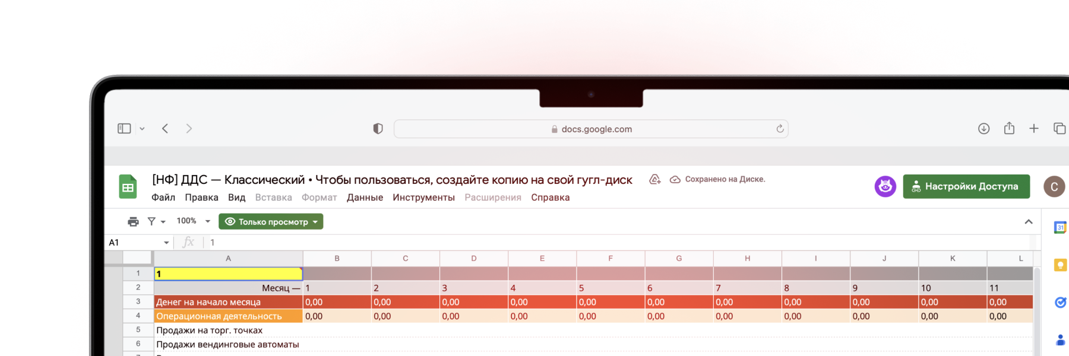The height and width of the screenshot is (356, 1069).
Task: Select the orange Операционная деятельность cell
Action: coord(228,316)
